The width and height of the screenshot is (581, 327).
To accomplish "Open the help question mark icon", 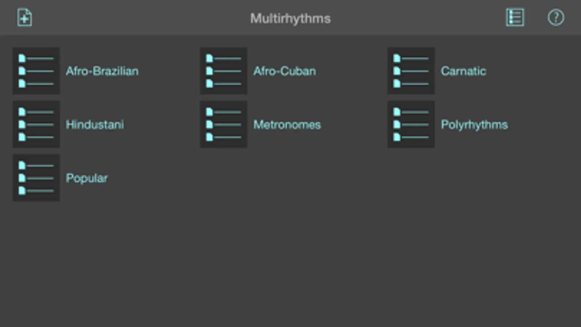I will point(556,17).
